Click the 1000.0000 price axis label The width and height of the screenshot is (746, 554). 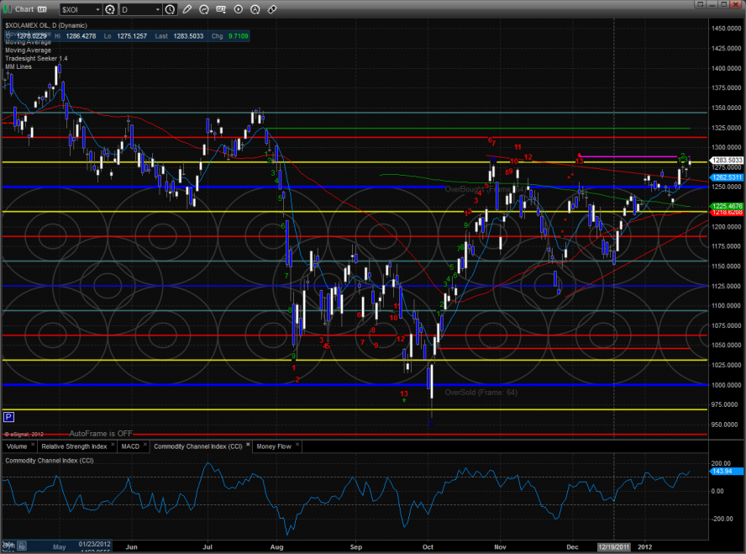coord(726,385)
